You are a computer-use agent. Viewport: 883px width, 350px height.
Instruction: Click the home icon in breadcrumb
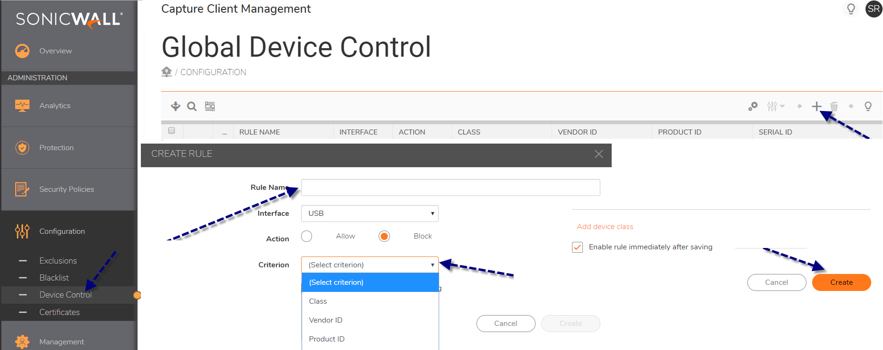(x=166, y=72)
